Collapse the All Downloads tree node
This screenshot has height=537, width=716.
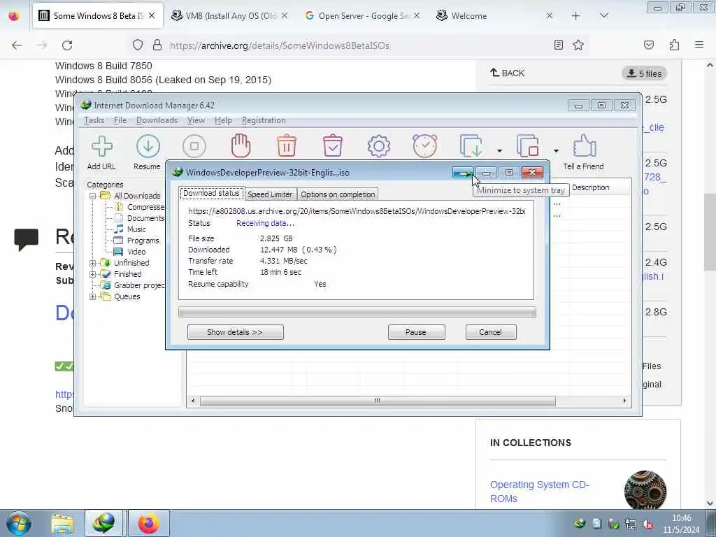[93, 196]
